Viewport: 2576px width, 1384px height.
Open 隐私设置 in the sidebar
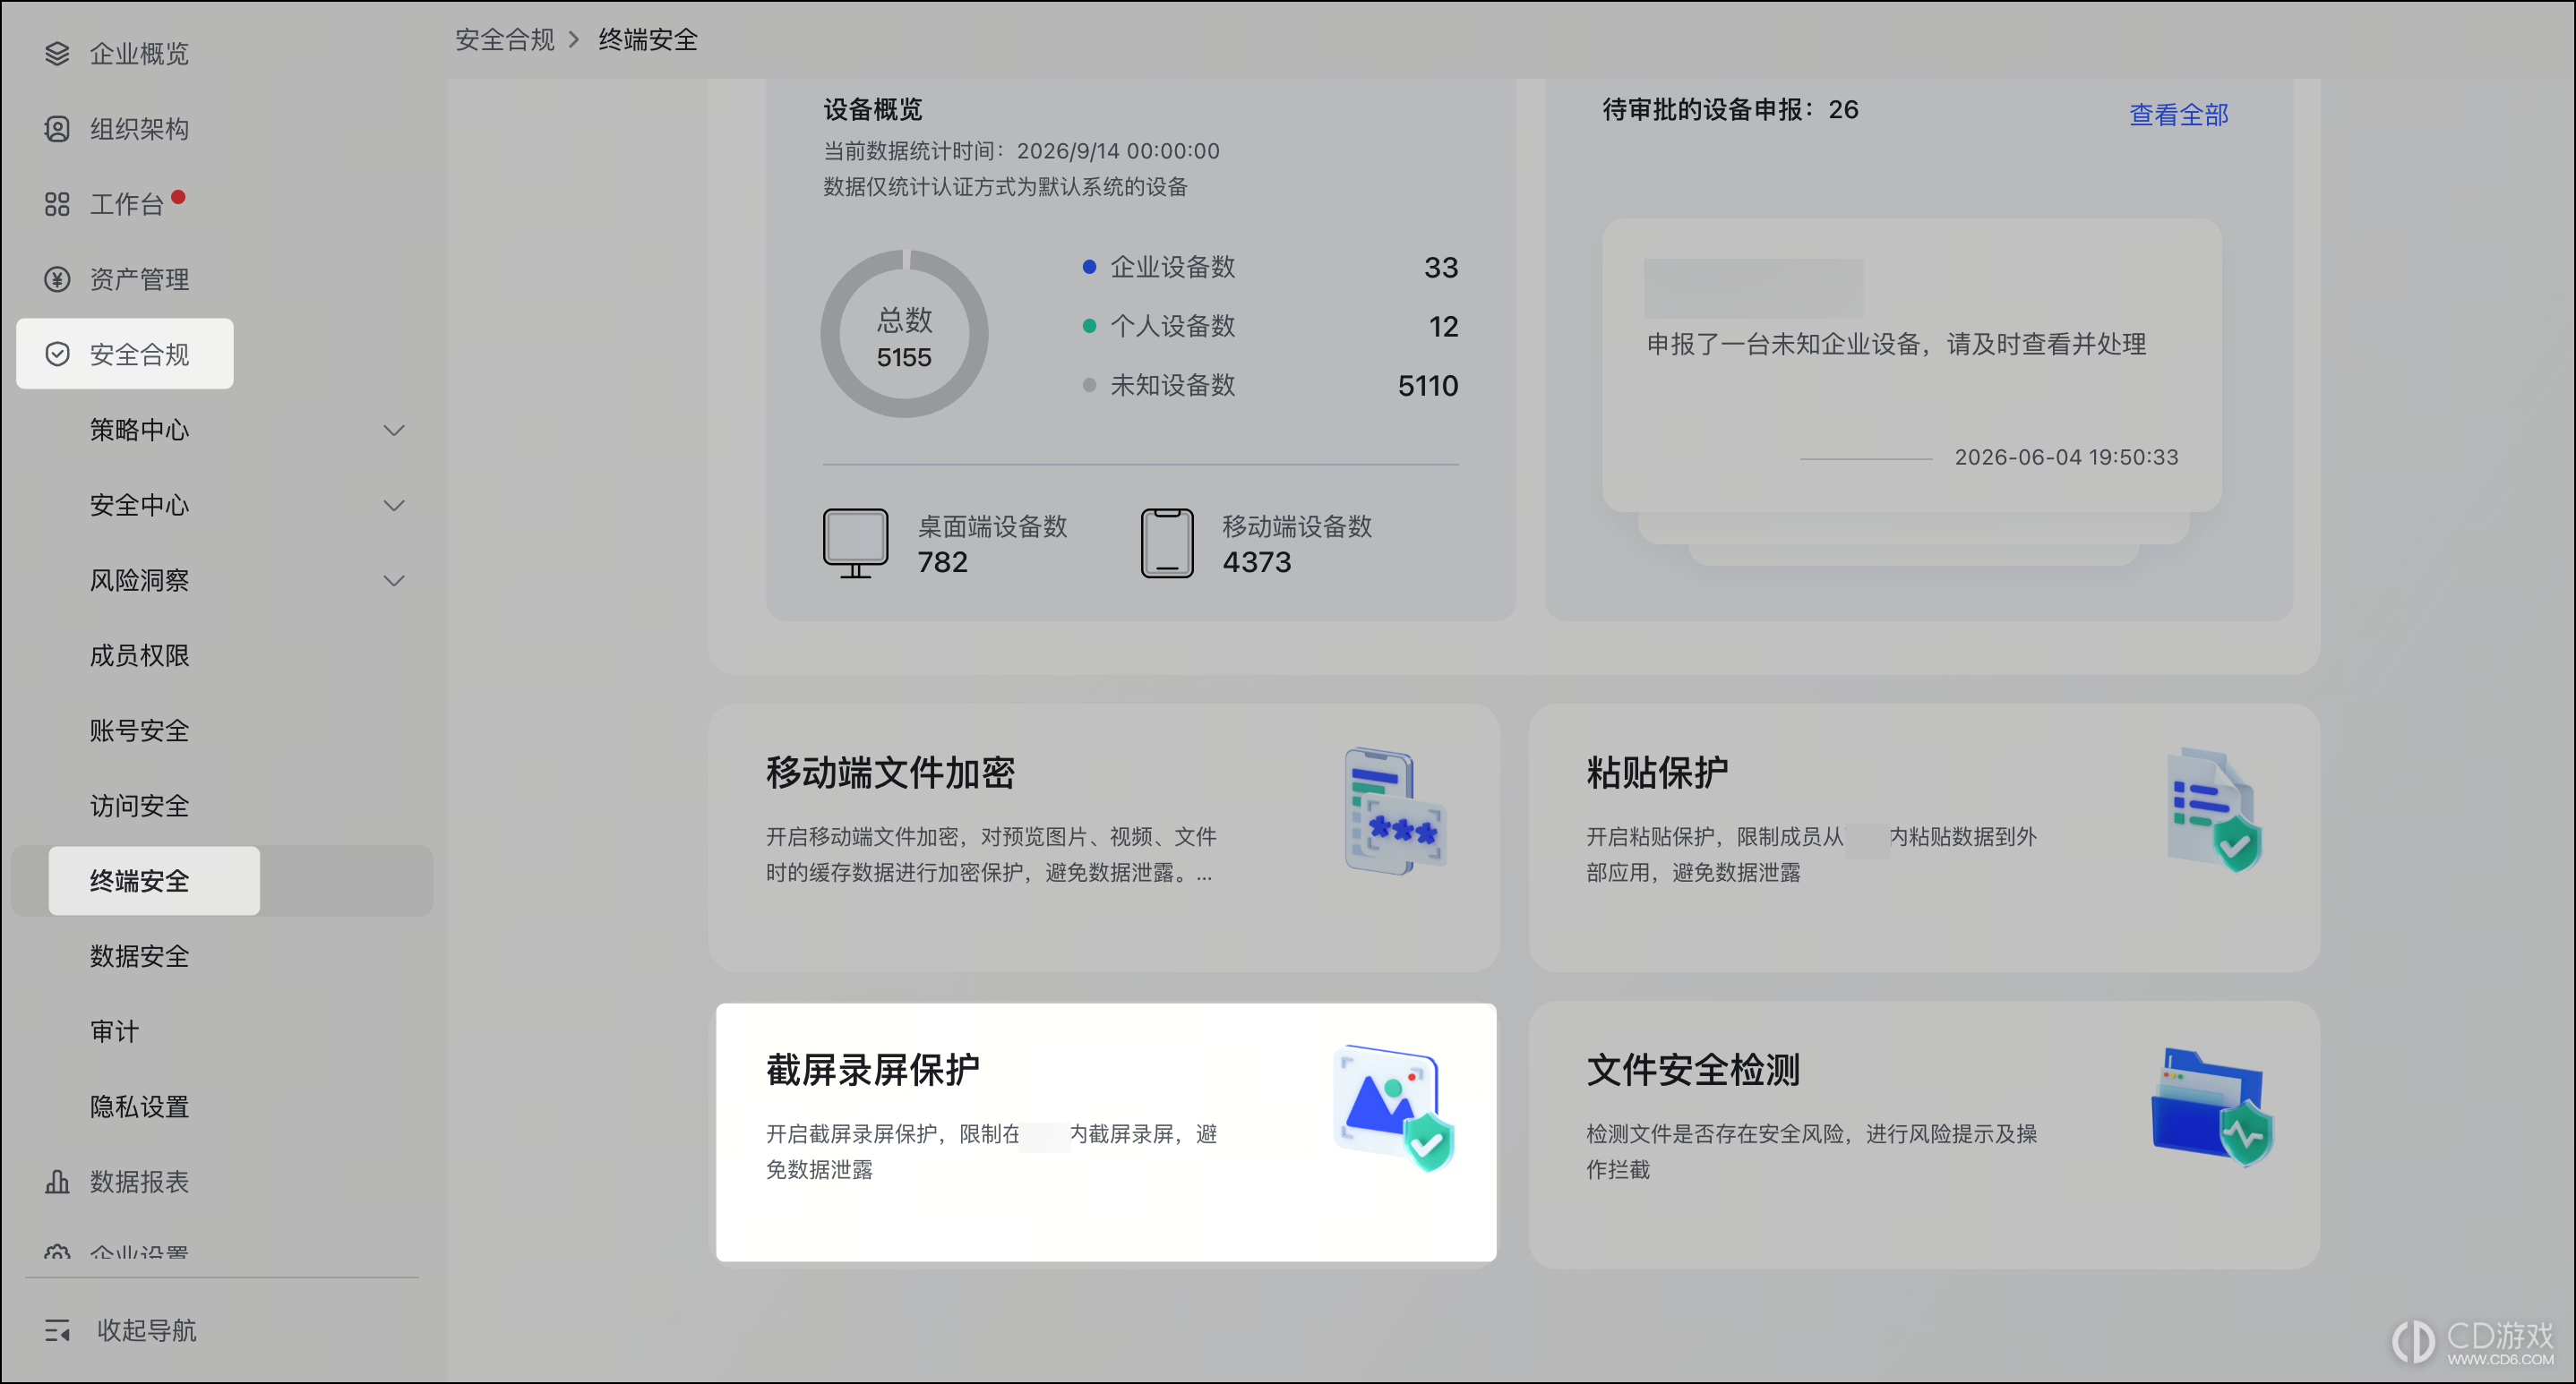[139, 1106]
